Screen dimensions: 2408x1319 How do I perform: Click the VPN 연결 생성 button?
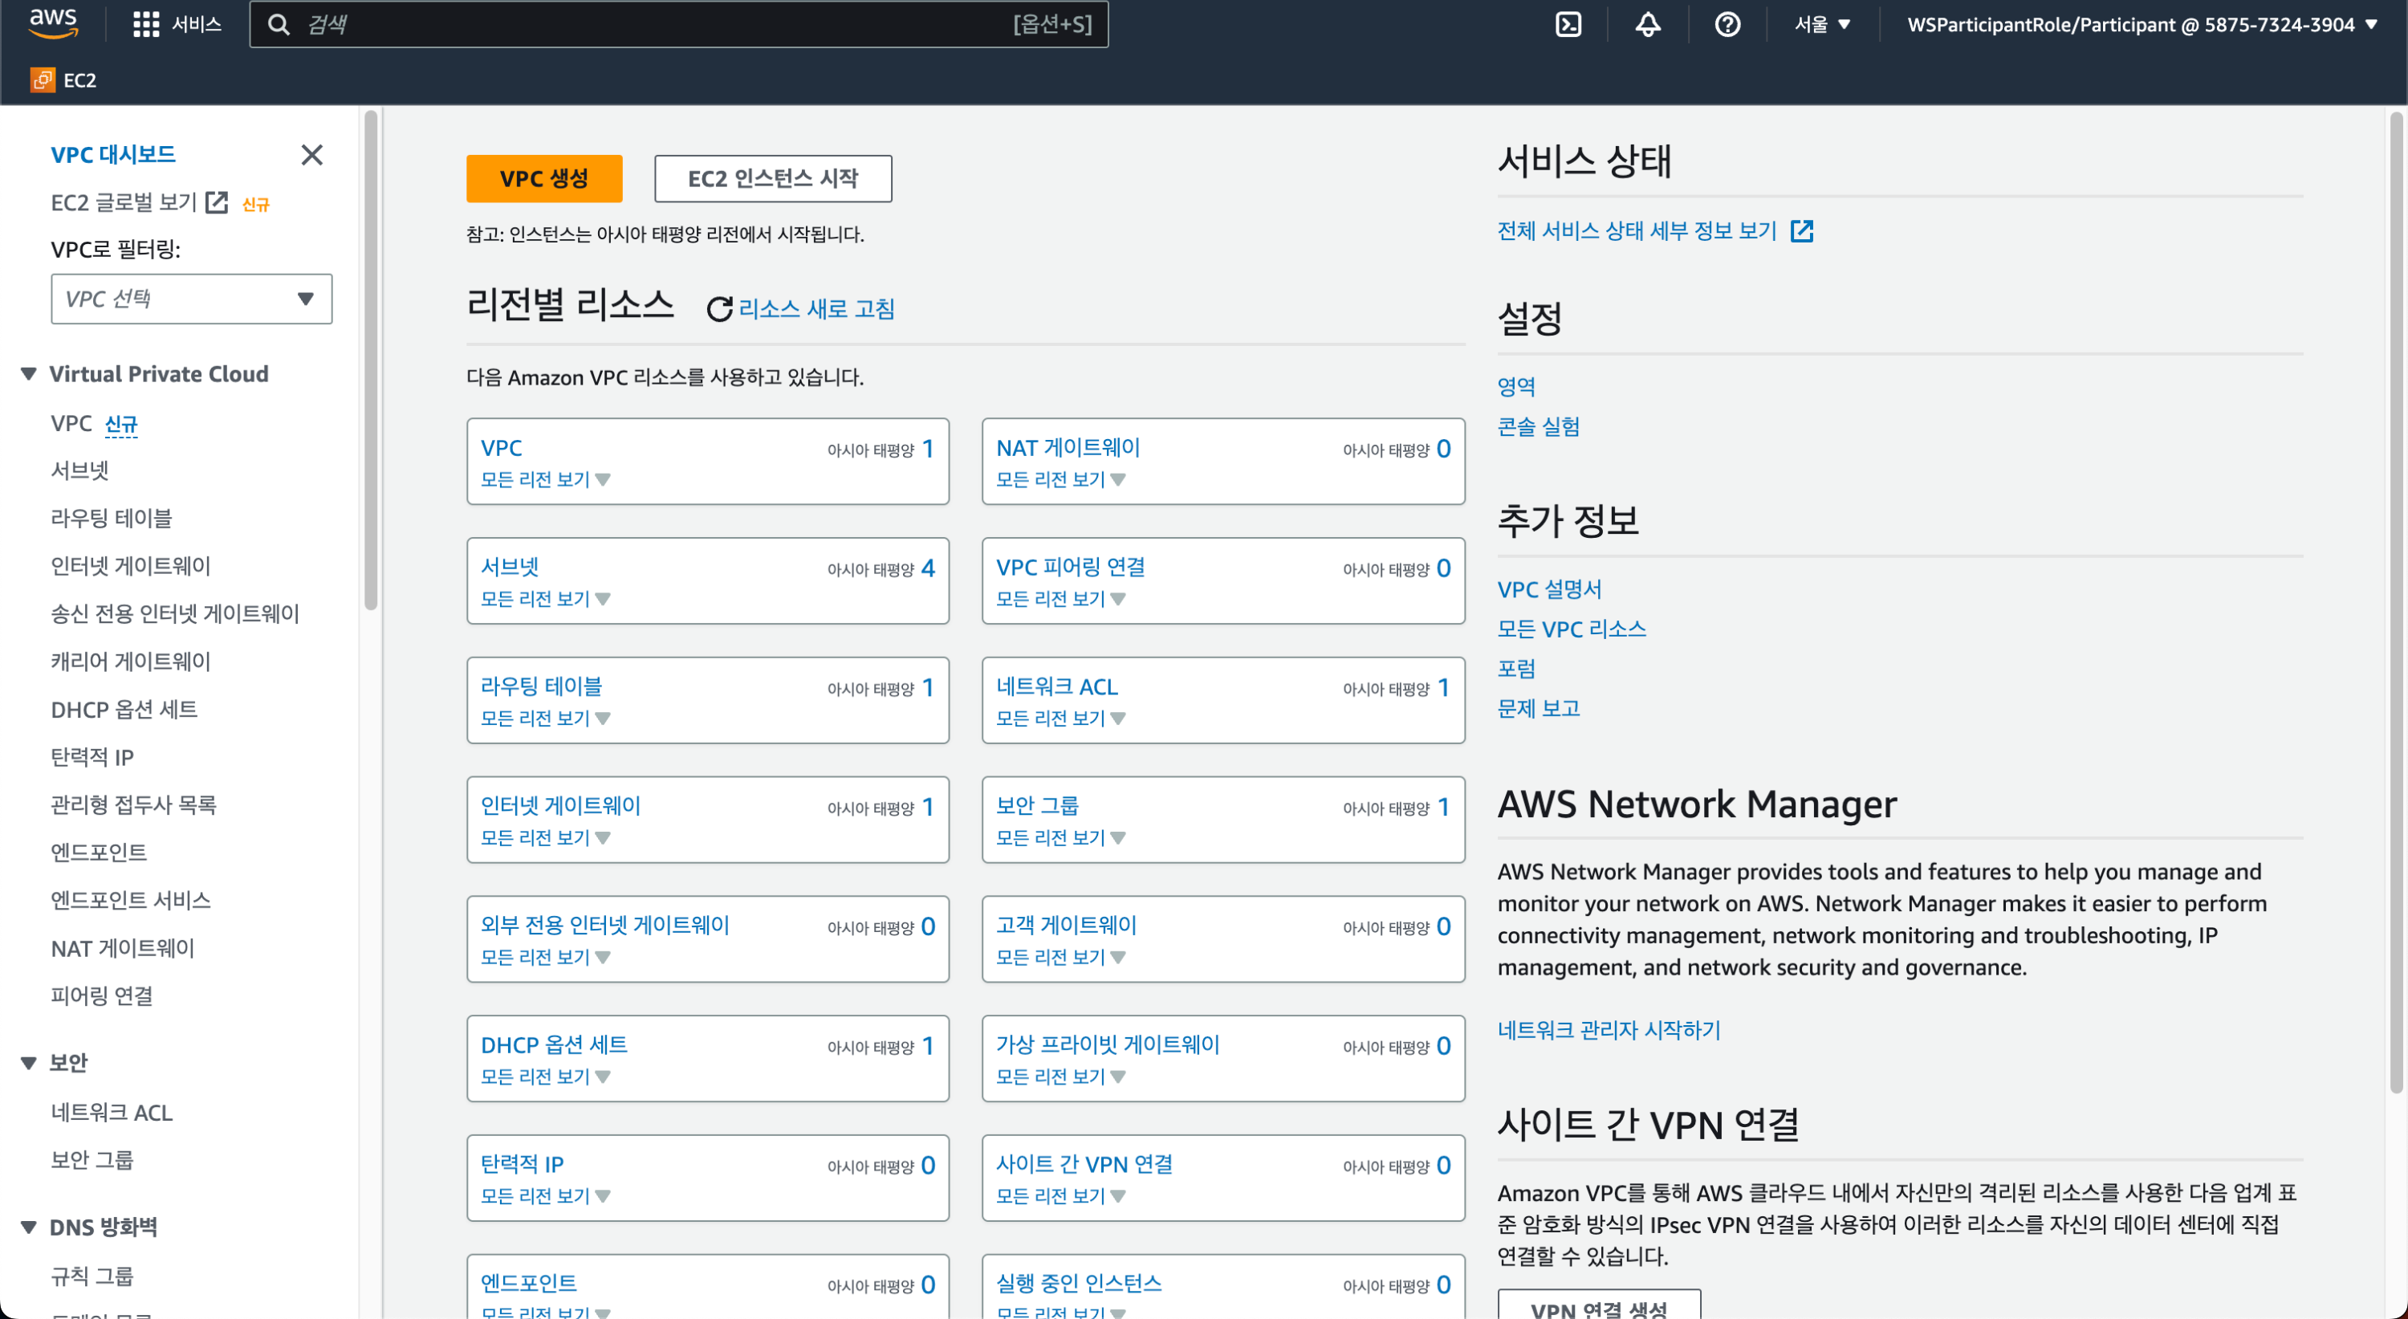(x=1598, y=1304)
